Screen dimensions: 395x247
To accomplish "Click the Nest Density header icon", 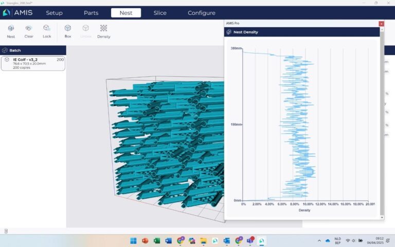I will 229,32.
